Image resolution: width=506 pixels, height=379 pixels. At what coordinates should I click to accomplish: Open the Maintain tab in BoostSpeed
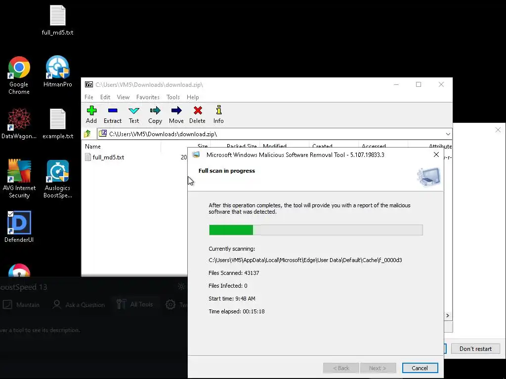21,304
